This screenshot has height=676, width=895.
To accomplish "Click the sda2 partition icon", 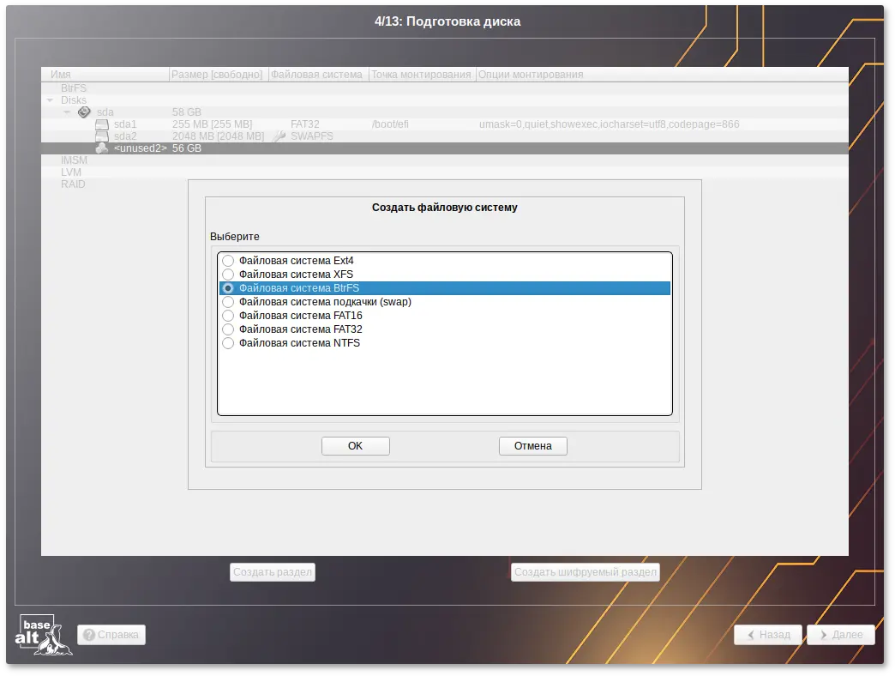I will [x=100, y=136].
